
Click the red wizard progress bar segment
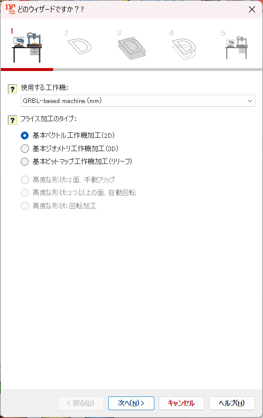pos(27,70)
